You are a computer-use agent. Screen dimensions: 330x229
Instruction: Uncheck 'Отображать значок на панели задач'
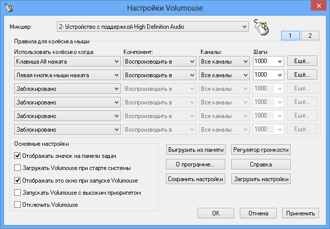18,156
